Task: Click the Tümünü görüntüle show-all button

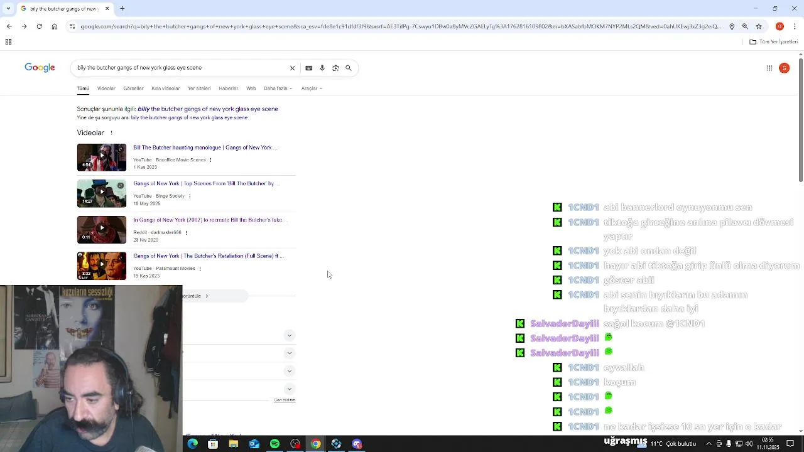Action: [215, 296]
